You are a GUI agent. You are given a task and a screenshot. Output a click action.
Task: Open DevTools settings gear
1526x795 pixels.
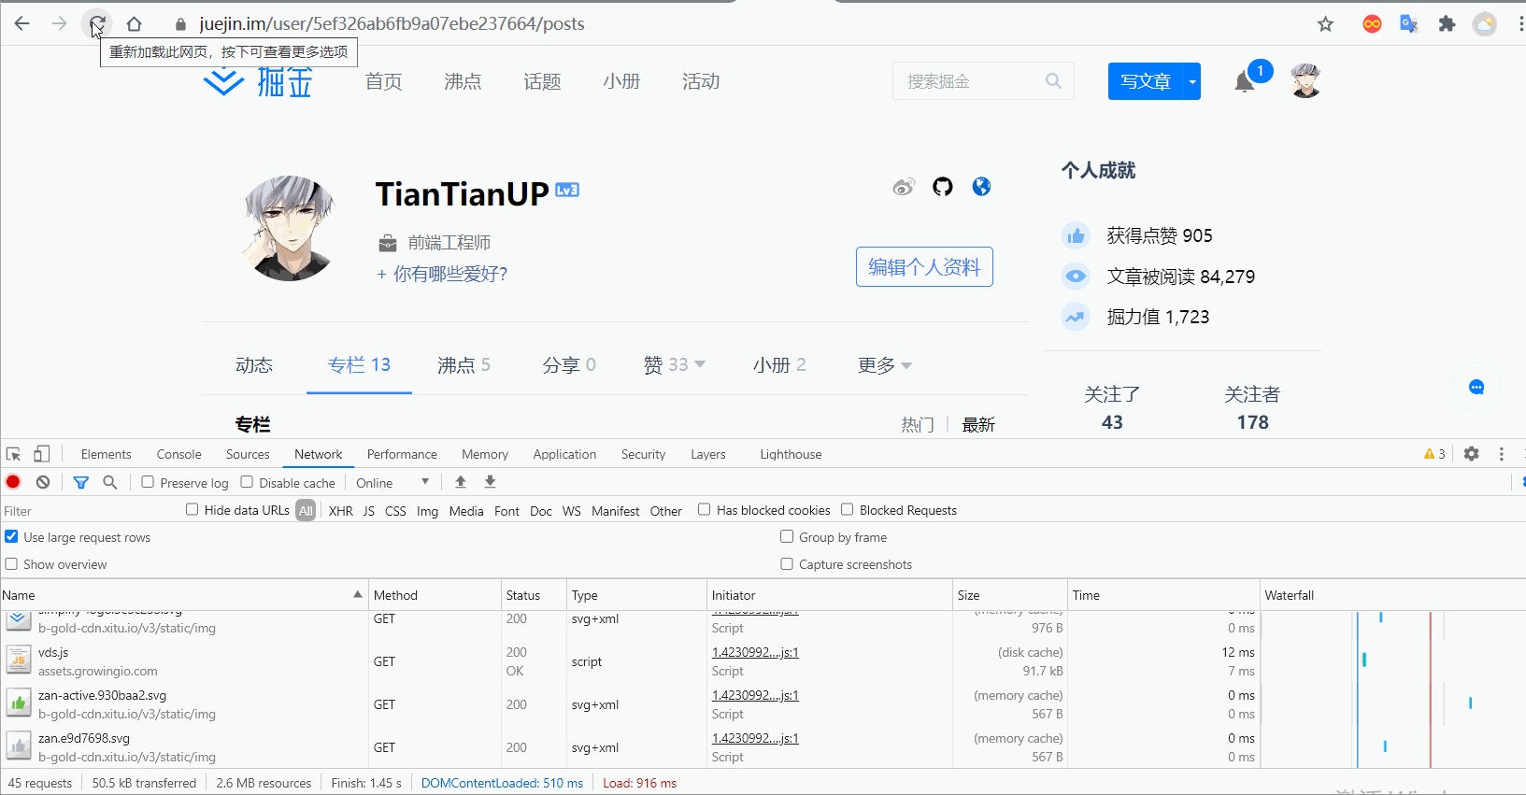(x=1472, y=454)
